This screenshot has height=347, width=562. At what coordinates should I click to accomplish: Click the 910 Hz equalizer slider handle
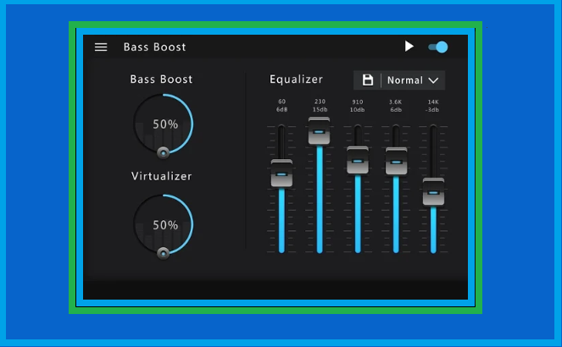pyautogui.click(x=358, y=160)
